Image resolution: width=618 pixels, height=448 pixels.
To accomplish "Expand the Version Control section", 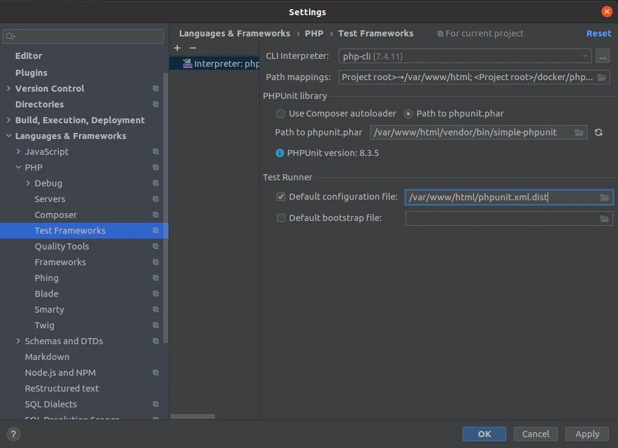I will click(8, 89).
